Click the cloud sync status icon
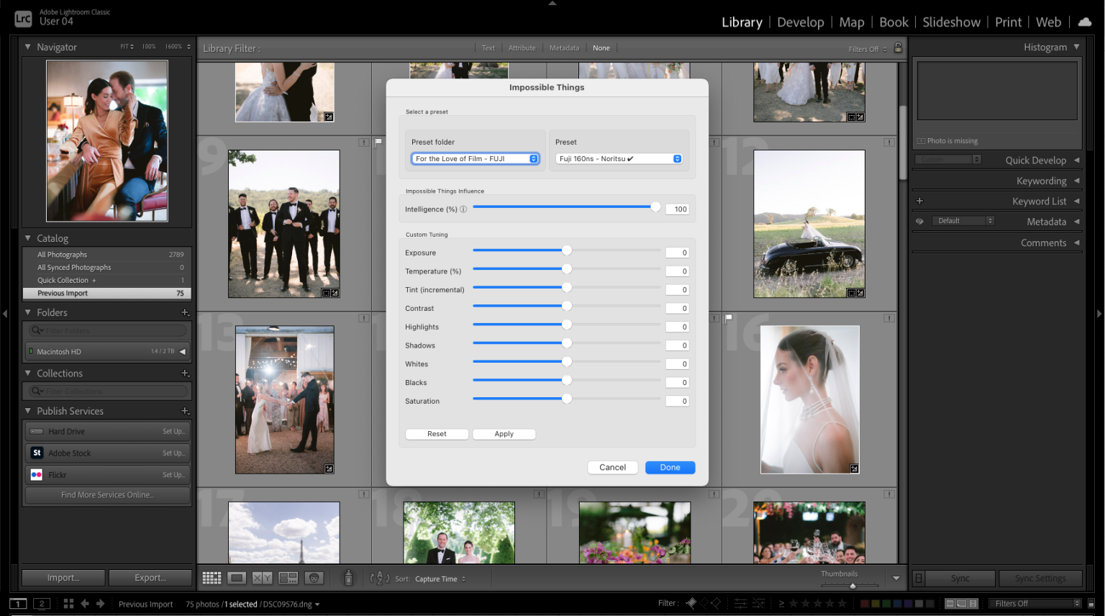This screenshot has width=1105, height=616. (1085, 22)
